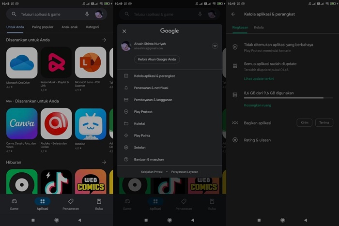Image resolution: width=339 pixels, height=226 pixels.
Task: Open Rating & ulasan row
Action: 282,140
